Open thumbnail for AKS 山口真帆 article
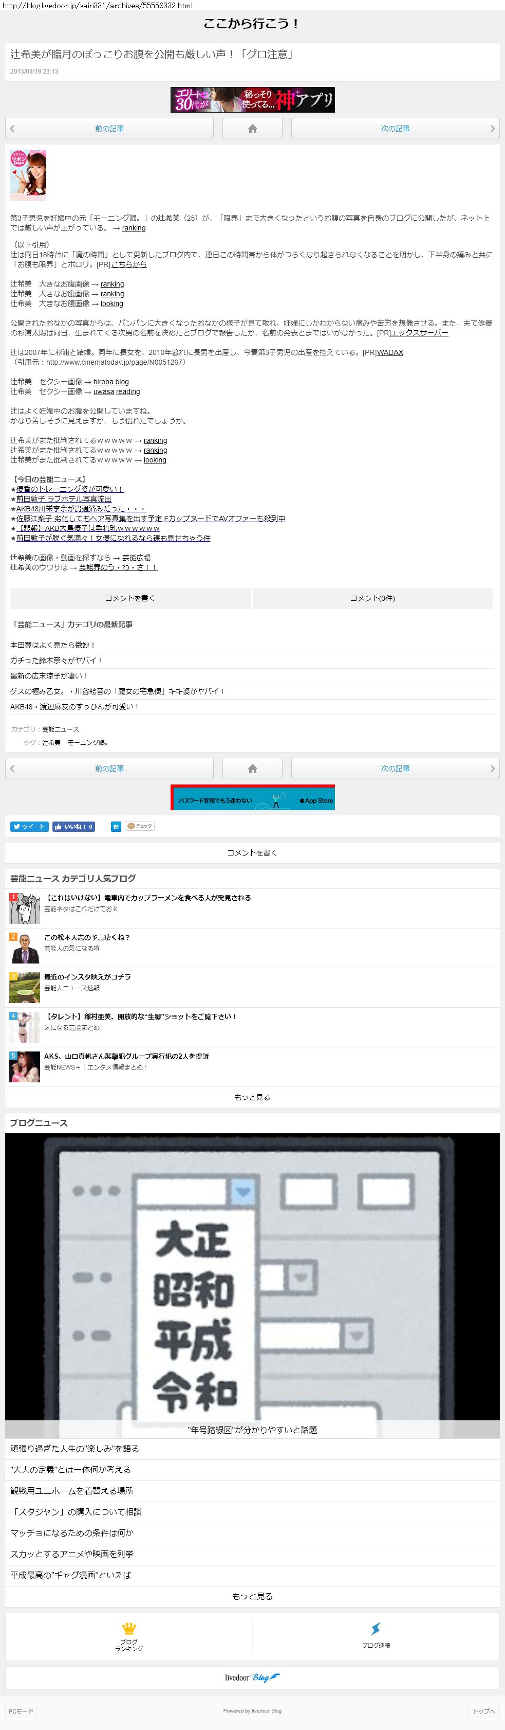 pyautogui.click(x=25, y=1067)
